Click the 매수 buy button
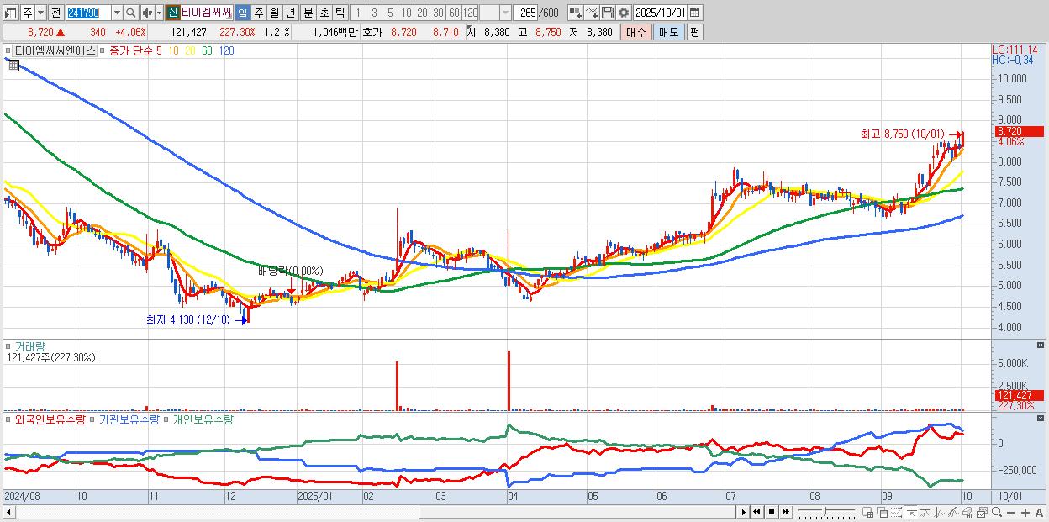Viewport: 1049px width, 522px height. pyautogui.click(x=635, y=32)
